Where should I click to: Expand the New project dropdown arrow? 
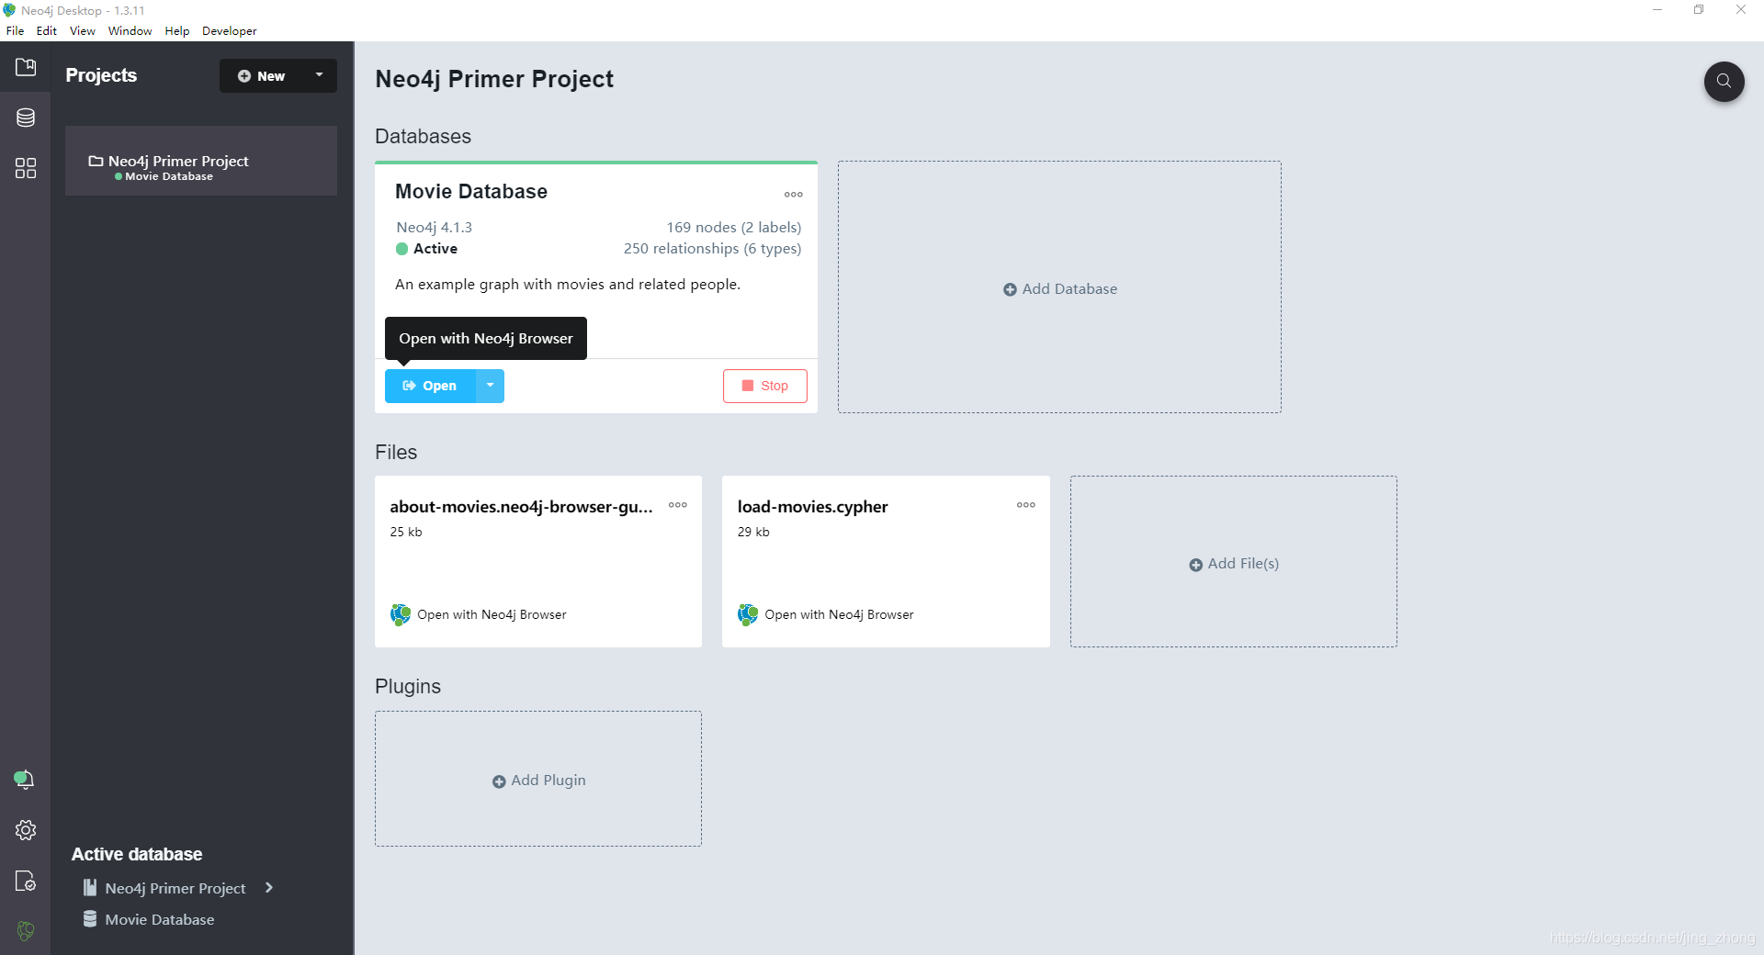pos(319,75)
